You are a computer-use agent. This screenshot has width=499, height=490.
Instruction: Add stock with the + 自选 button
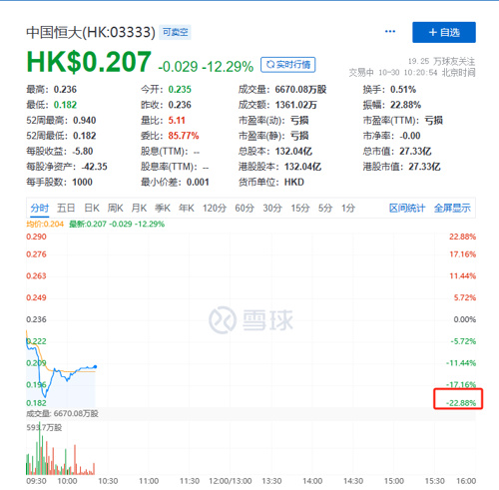click(444, 32)
